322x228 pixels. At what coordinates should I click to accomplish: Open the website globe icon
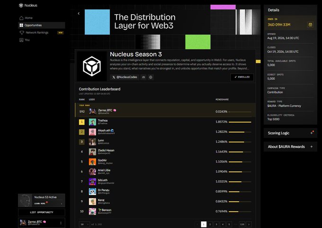(151, 77)
